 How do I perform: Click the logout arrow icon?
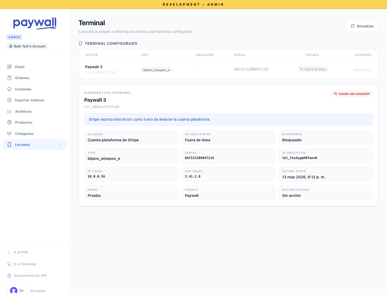[x=22, y=291]
